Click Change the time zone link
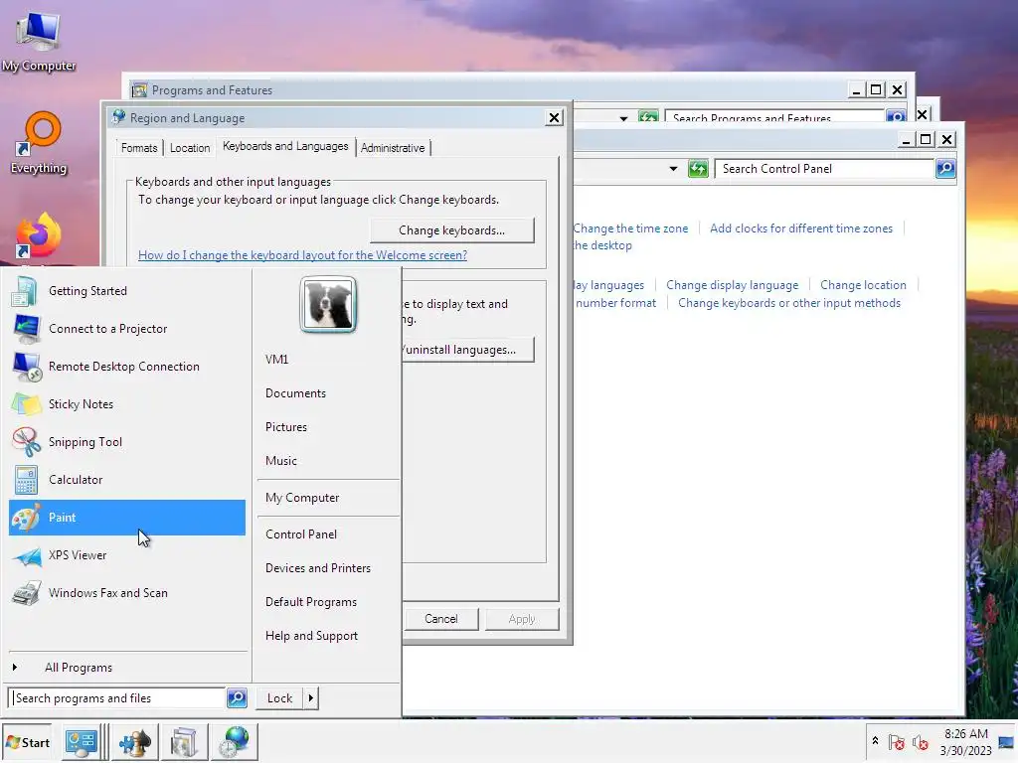The width and height of the screenshot is (1018, 763). click(630, 229)
